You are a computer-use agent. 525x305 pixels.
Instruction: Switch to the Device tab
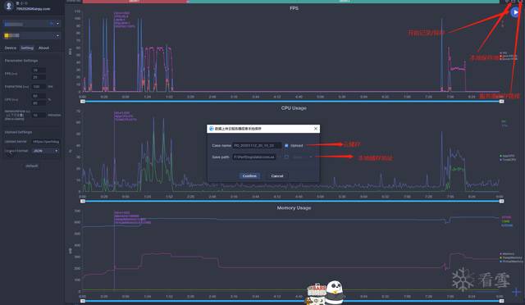(x=11, y=48)
